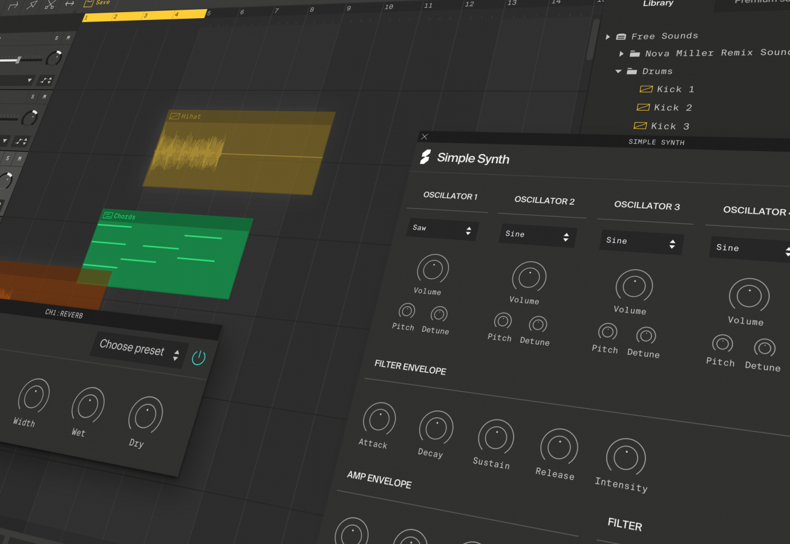Viewport: 790px width, 544px height.
Task: Open the SIMPLE SYNTH plugin tab header
Action: 657,142
